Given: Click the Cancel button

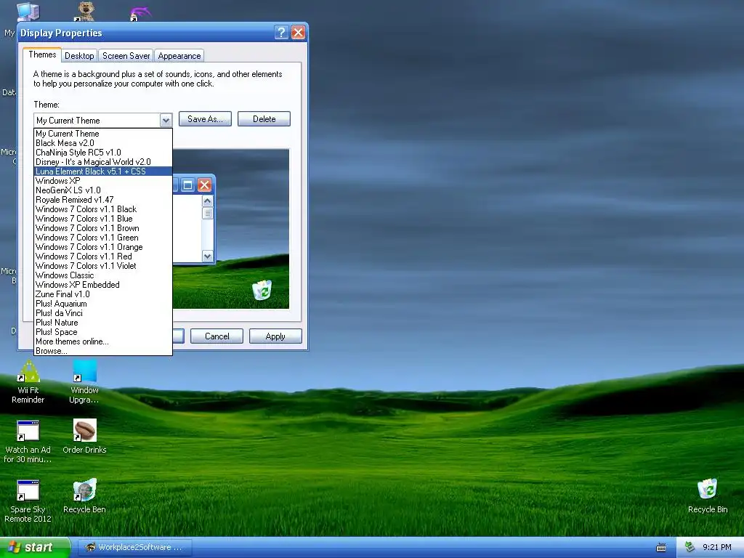Looking at the screenshot, I should click(217, 336).
